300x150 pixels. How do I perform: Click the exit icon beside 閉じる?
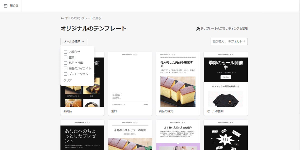pos(5,6)
